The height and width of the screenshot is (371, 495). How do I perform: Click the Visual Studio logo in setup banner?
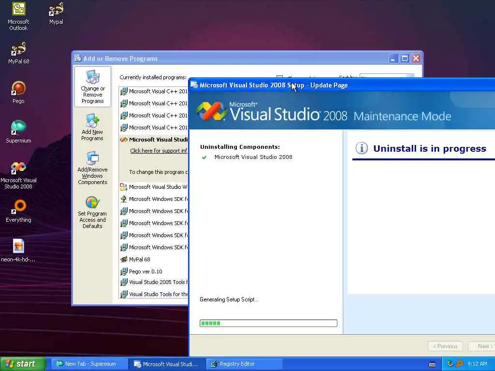click(211, 111)
